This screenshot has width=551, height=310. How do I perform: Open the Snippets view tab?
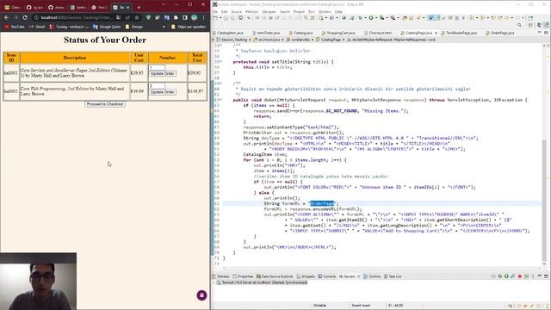point(306,276)
